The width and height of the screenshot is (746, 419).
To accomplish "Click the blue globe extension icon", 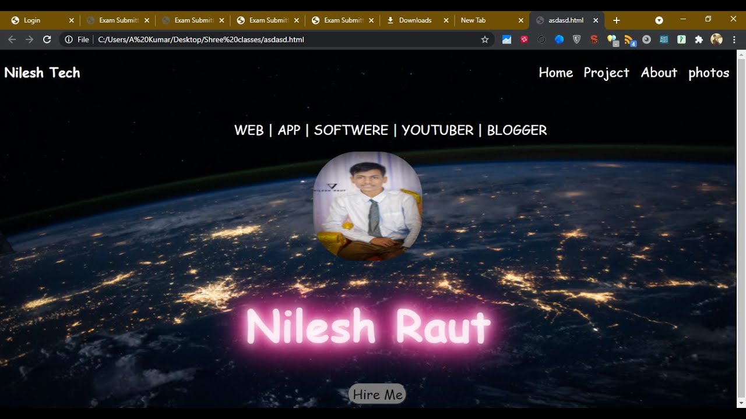I will tap(559, 40).
